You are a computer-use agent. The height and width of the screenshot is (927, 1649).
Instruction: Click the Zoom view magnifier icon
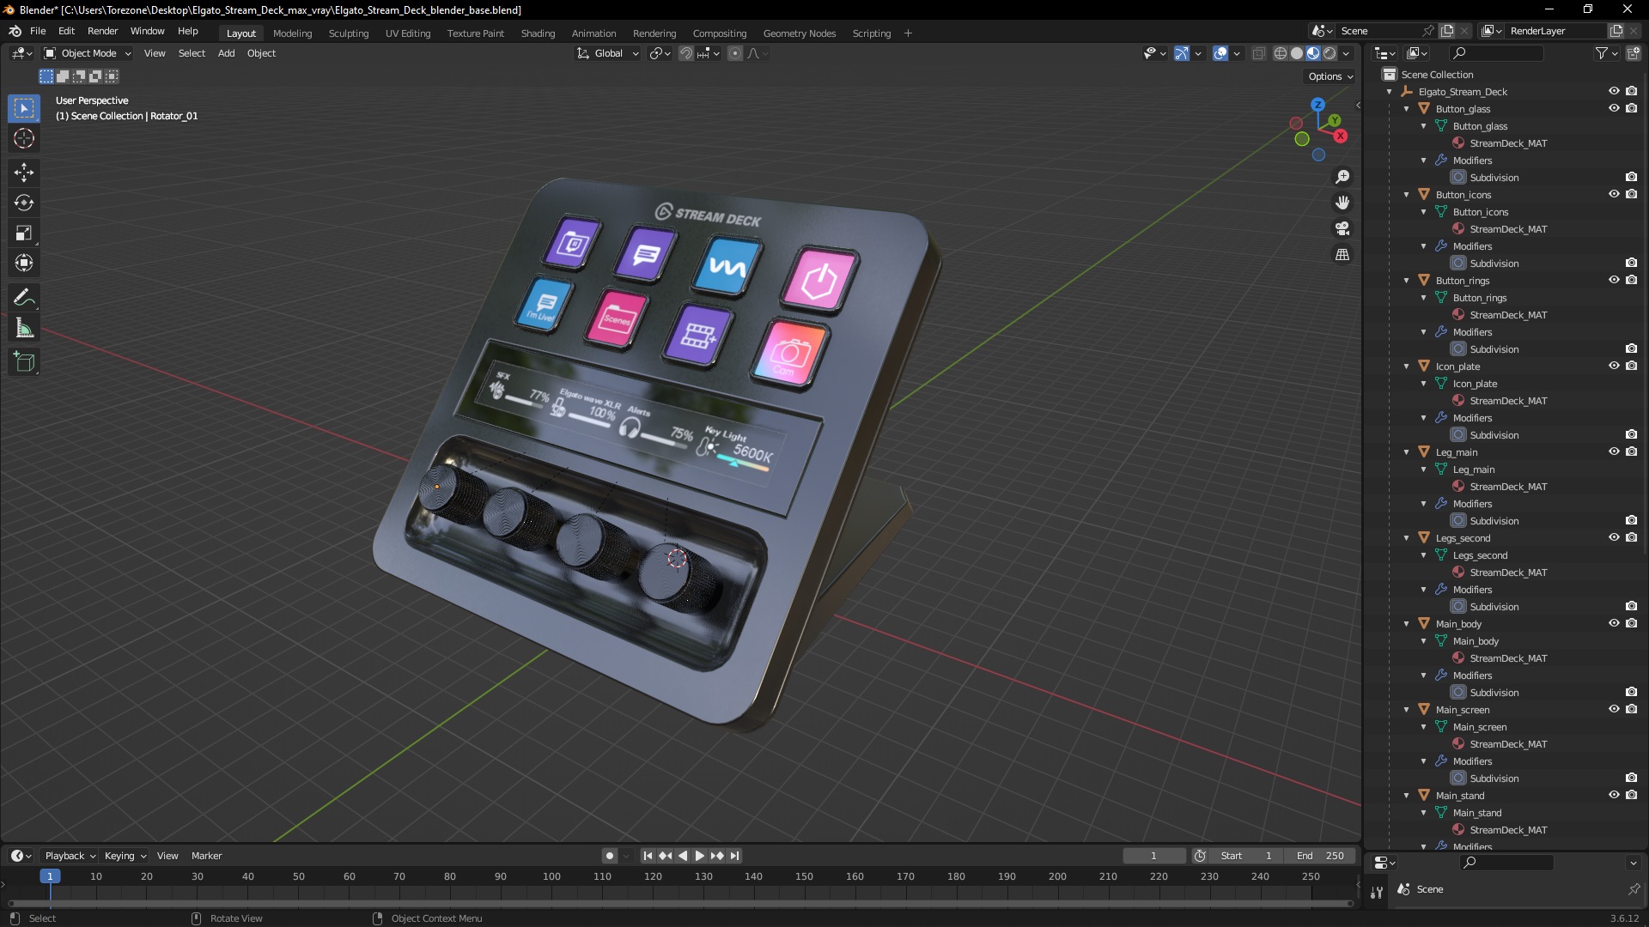click(1342, 177)
